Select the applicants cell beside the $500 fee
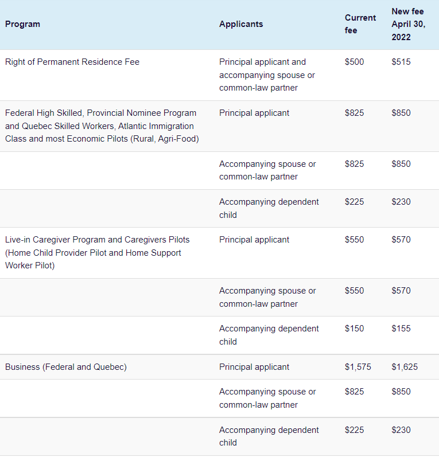Image resolution: width=439 pixels, height=457 pixels. point(267,75)
